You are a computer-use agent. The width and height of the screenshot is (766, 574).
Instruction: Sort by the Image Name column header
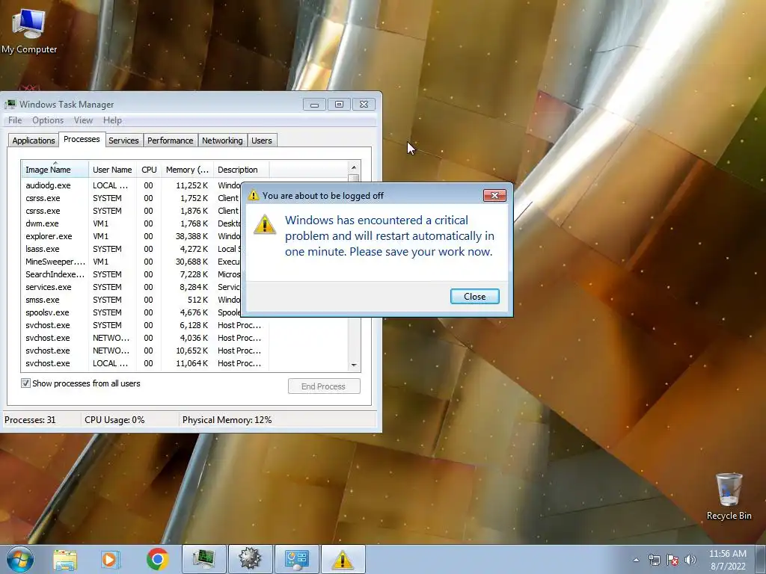coord(55,170)
